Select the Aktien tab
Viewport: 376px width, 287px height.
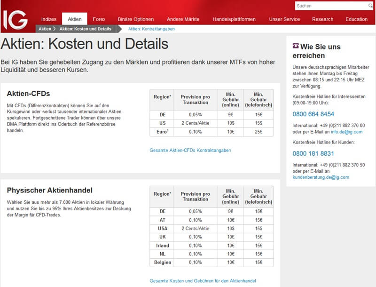[75, 19]
